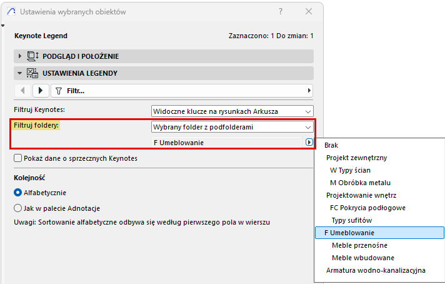Image resolution: width=445 pixels, height=284 pixels.
Task: Go to next page with right arrow
Action: (41, 91)
